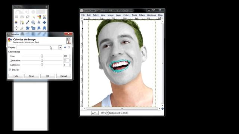Click the Hue value field showing 180
Screen dimensions: 239x134
[x=66, y=56]
